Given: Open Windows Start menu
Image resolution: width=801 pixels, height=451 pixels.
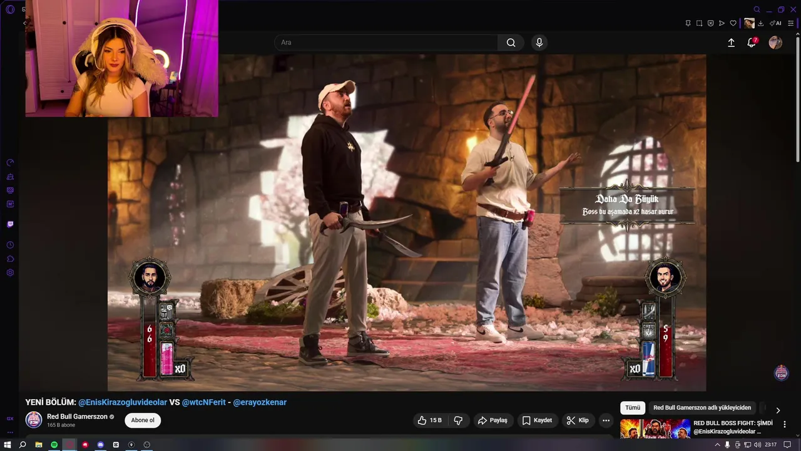Looking at the screenshot, I should pos(8,445).
